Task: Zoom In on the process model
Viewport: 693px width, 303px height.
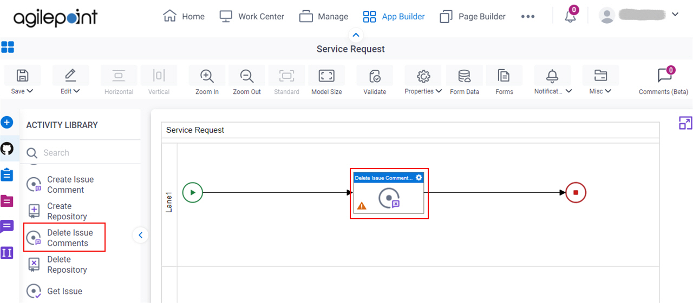Action: [x=207, y=80]
